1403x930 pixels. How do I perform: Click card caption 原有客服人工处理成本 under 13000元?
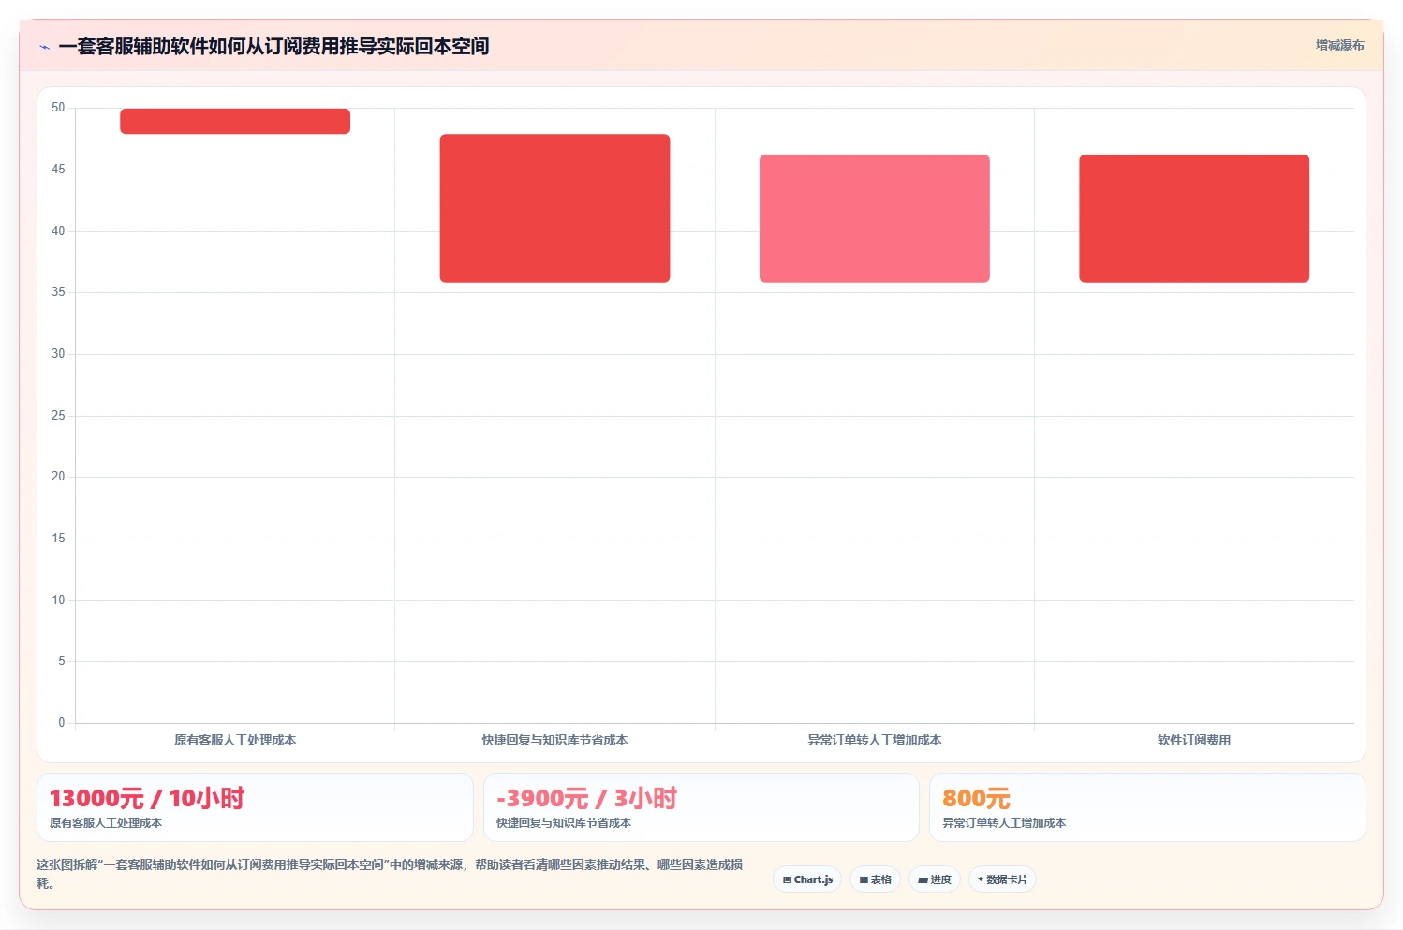coord(106,823)
